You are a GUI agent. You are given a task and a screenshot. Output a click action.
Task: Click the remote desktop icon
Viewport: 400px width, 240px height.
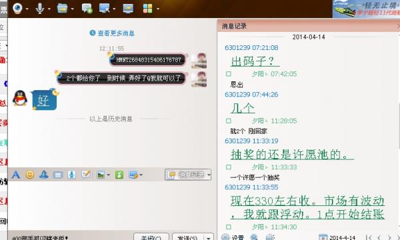(x=105, y=9)
